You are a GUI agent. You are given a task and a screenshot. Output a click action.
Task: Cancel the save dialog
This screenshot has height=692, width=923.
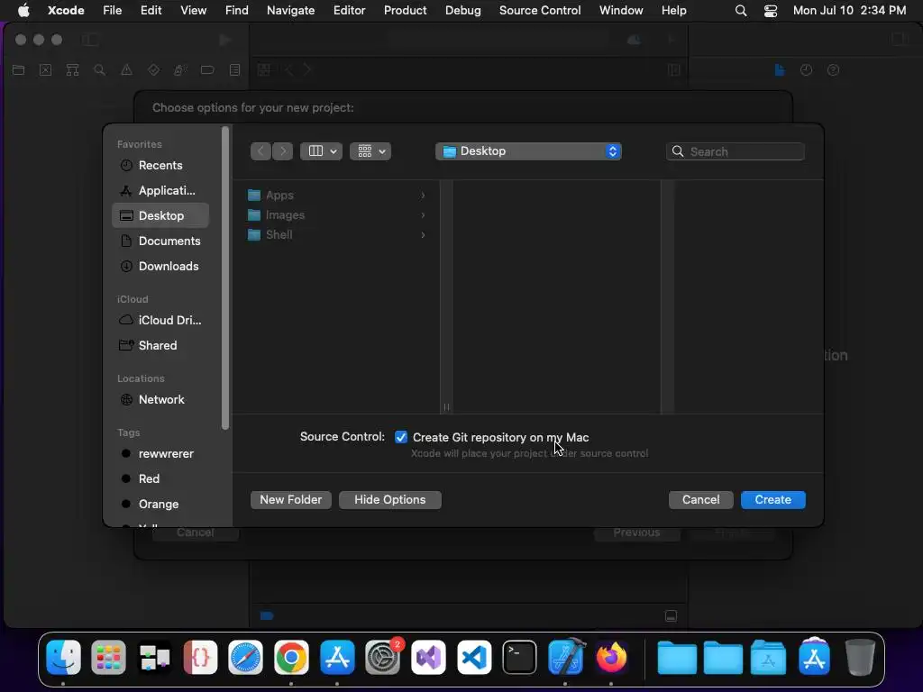coord(700,499)
